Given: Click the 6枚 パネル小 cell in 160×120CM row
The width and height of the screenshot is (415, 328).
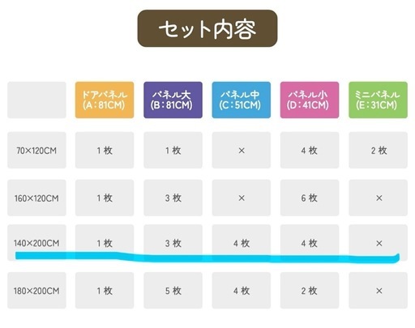Looking at the screenshot, I should coord(310,198).
